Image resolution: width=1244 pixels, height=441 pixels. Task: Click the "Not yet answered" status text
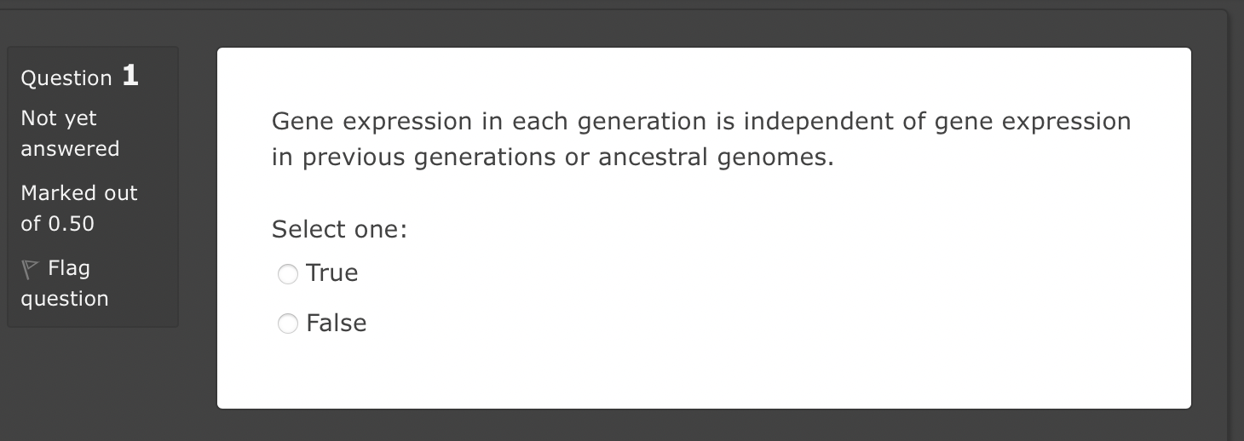70,134
